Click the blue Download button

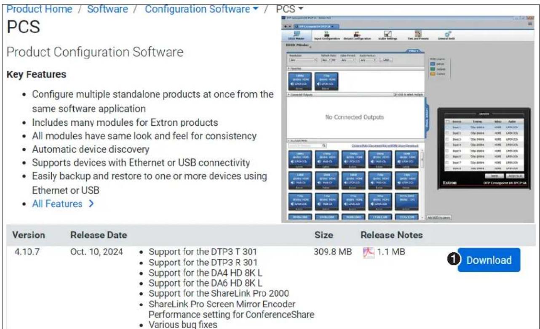[x=489, y=260]
